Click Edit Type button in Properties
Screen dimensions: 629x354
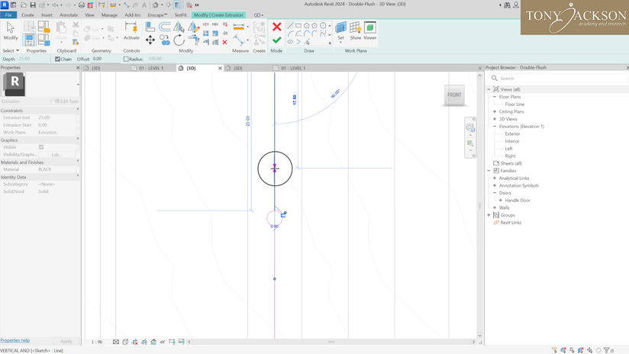[66, 101]
